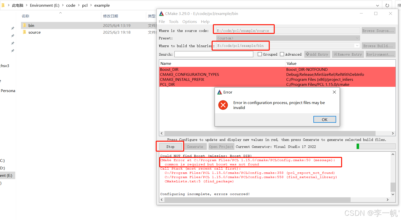Viewport: 401px width, 220px height.
Task: Sort entries by the Name column header
Action: click(222, 64)
